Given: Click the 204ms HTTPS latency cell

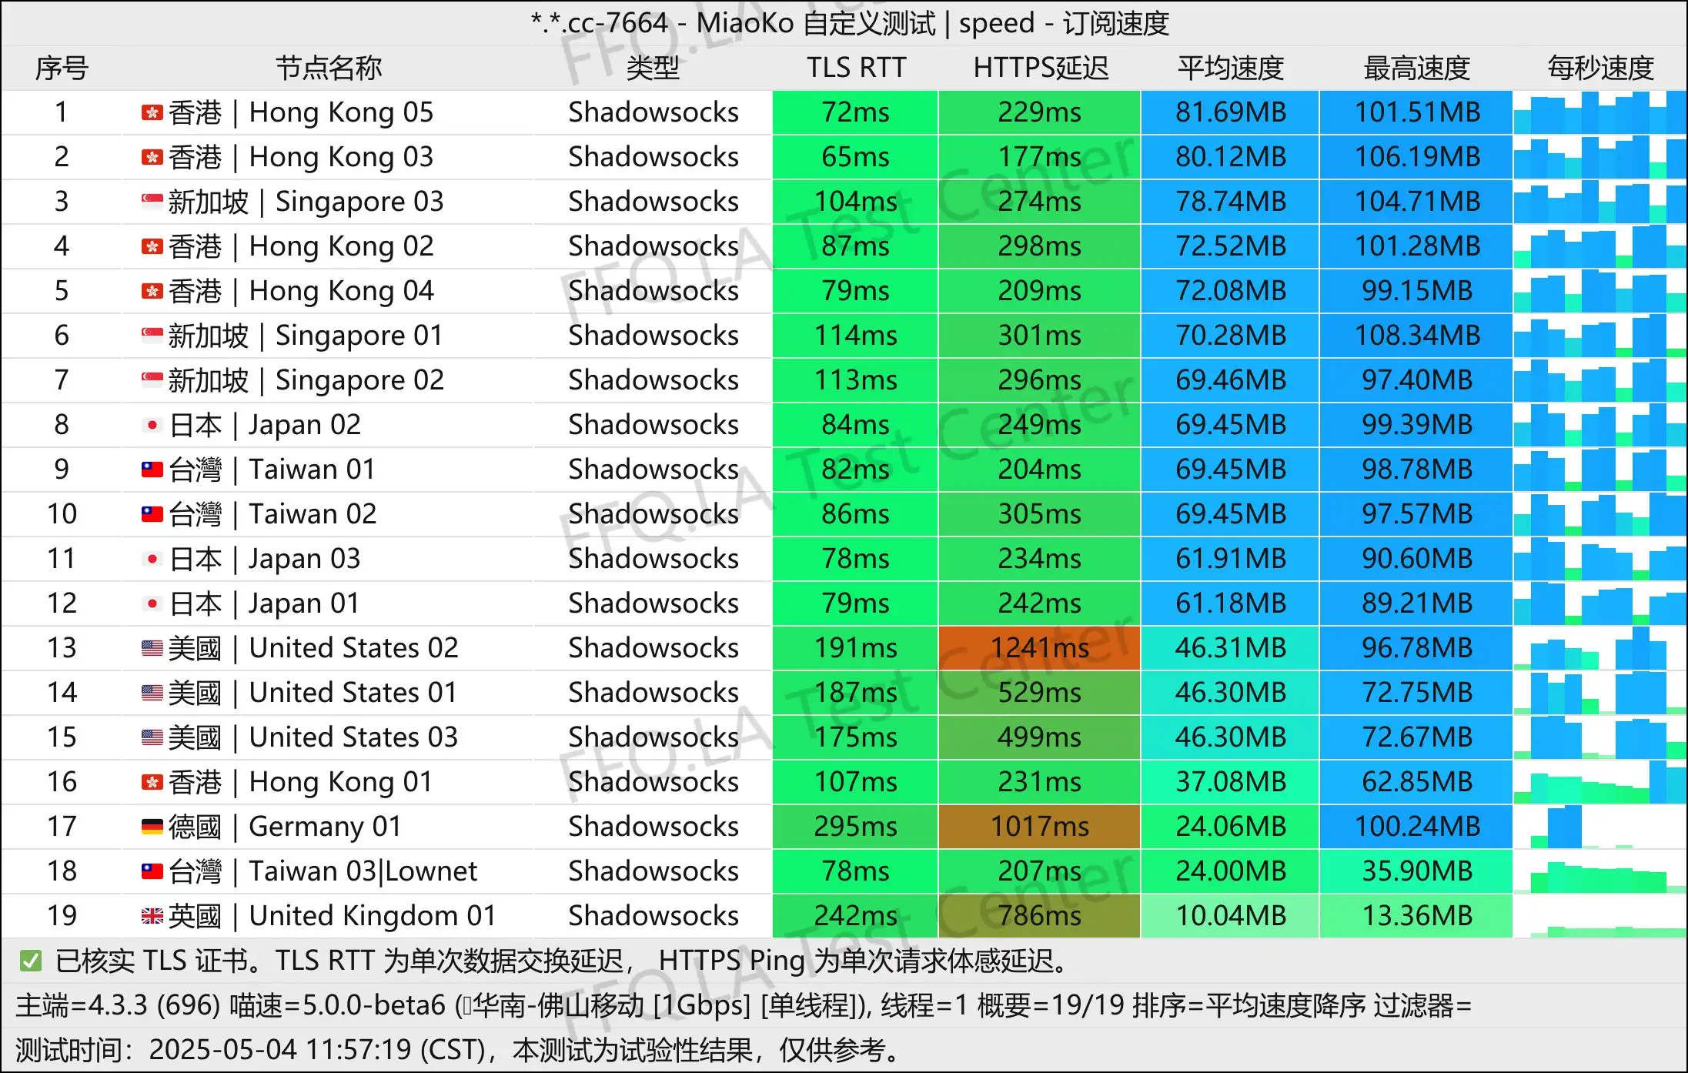Looking at the screenshot, I should coord(1040,470).
